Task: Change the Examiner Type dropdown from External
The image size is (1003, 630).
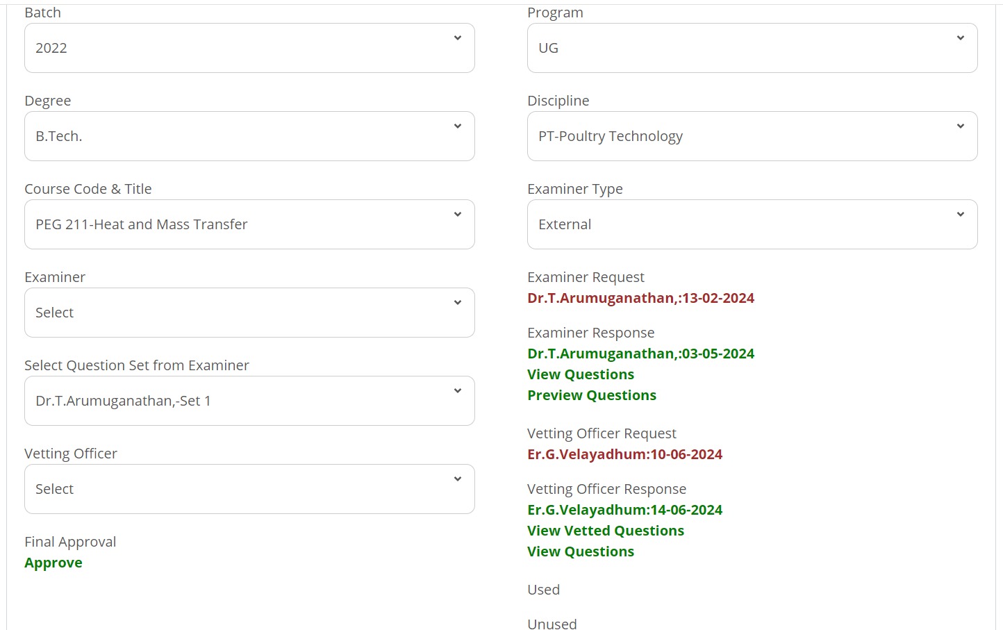Action: tap(752, 224)
